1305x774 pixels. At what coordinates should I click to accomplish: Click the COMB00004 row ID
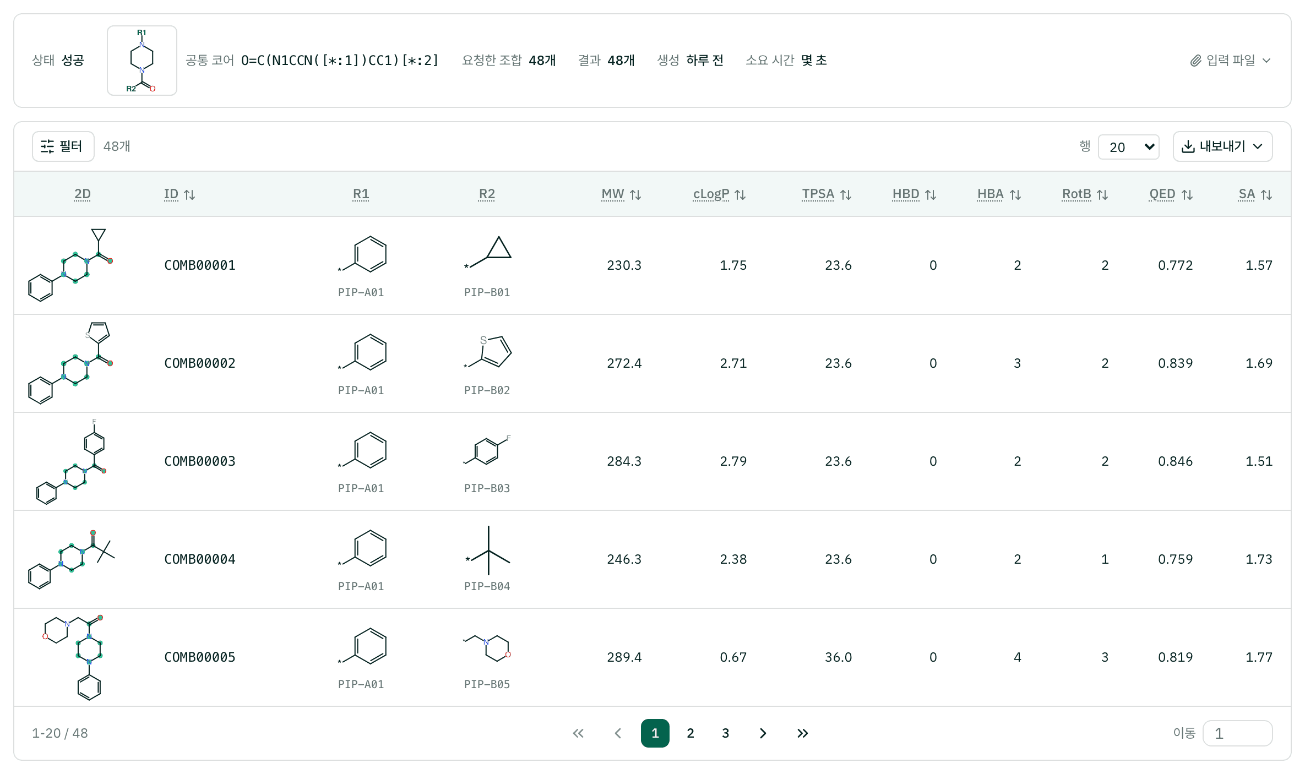200,559
